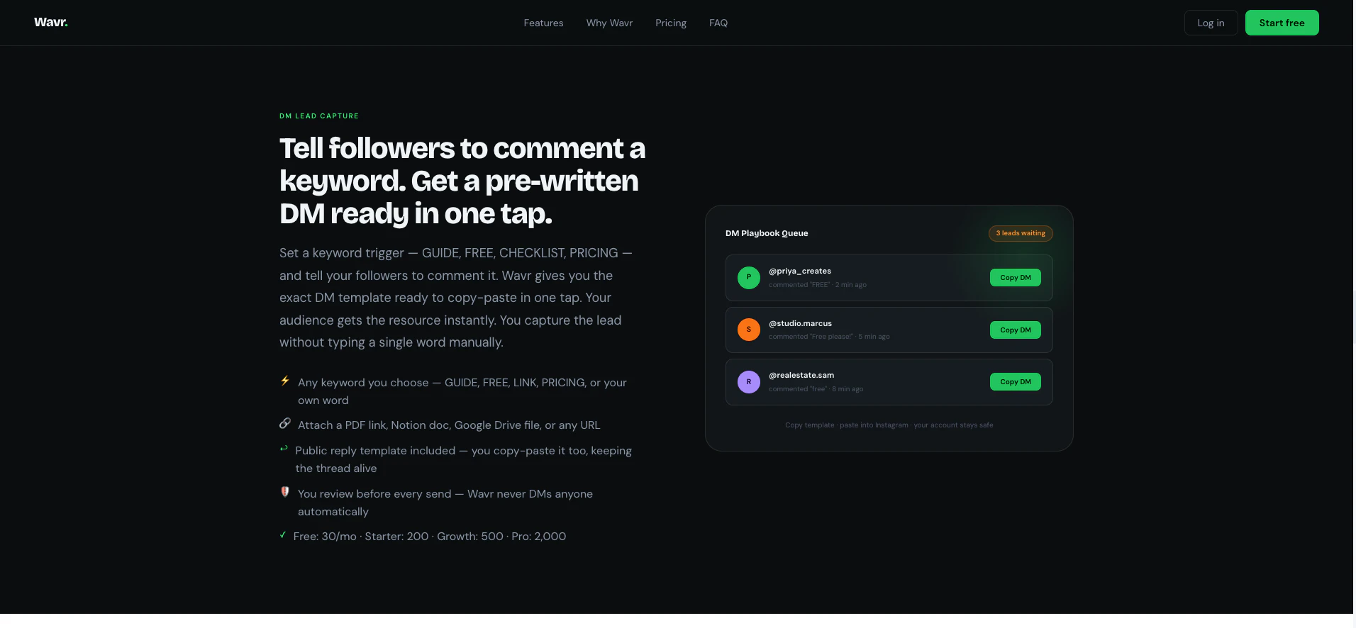Click 'You review before every send' line

coord(445,503)
